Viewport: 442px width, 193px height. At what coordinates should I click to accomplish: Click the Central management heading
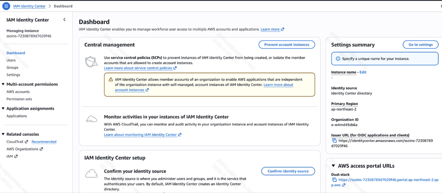coord(110,45)
